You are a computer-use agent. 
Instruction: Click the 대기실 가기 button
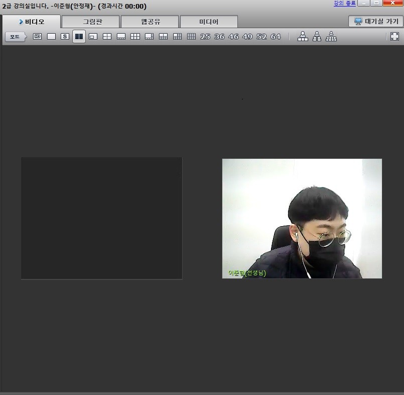pos(376,21)
